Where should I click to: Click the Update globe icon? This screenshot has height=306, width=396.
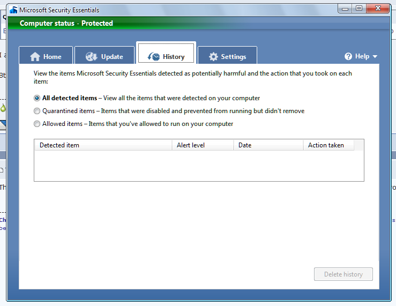pyautogui.click(x=92, y=57)
